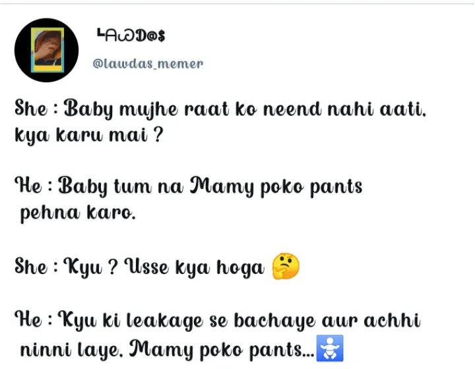
Task: Click the word 'achhi'
Action: pyautogui.click(x=392, y=320)
